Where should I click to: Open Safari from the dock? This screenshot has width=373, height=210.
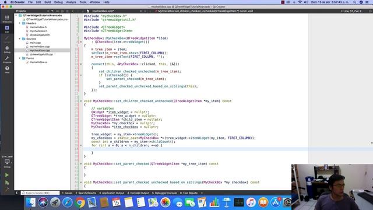click(68, 202)
